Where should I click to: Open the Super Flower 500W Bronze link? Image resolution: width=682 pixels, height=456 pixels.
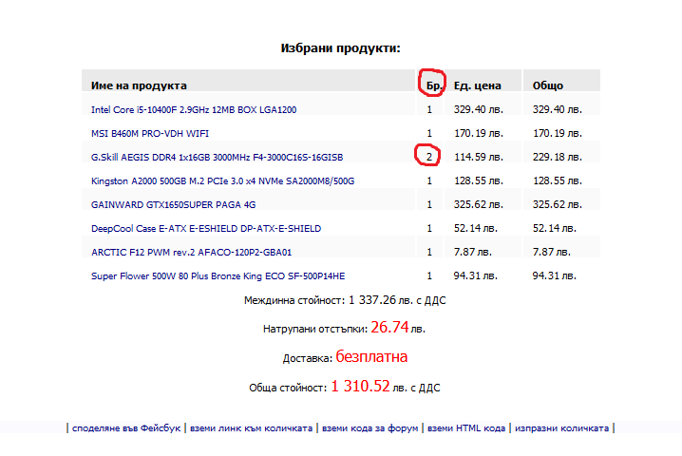[x=218, y=275]
